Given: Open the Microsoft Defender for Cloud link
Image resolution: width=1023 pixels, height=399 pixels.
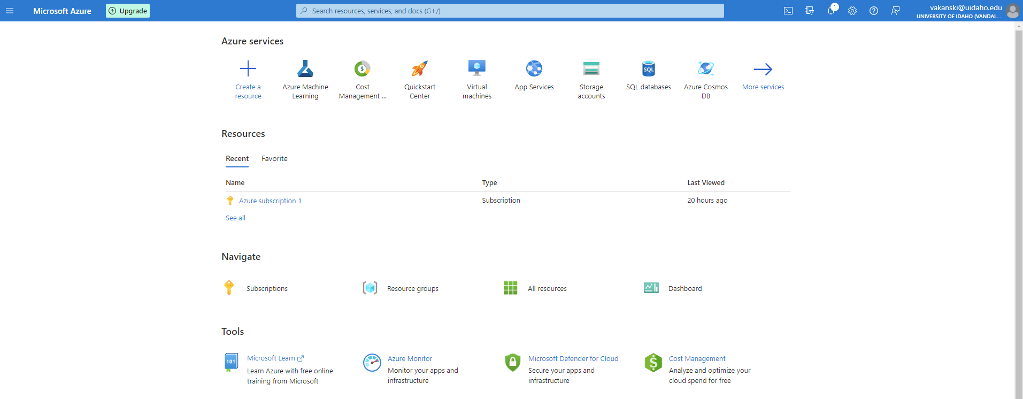Looking at the screenshot, I should [573, 359].
